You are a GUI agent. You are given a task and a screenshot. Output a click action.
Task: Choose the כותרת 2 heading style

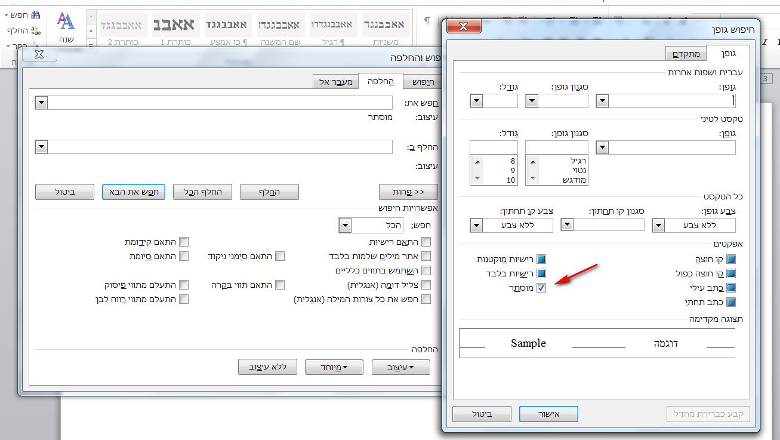[123, 29]
